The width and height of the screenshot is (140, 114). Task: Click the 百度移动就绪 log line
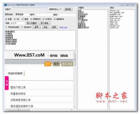click(x=11, y=40)
